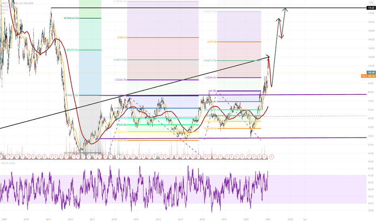Image resolution: width=376 pixels, height=222 pixels.
Task: Click the upcoming earnings marker right of the price bars
Action: 272,157
